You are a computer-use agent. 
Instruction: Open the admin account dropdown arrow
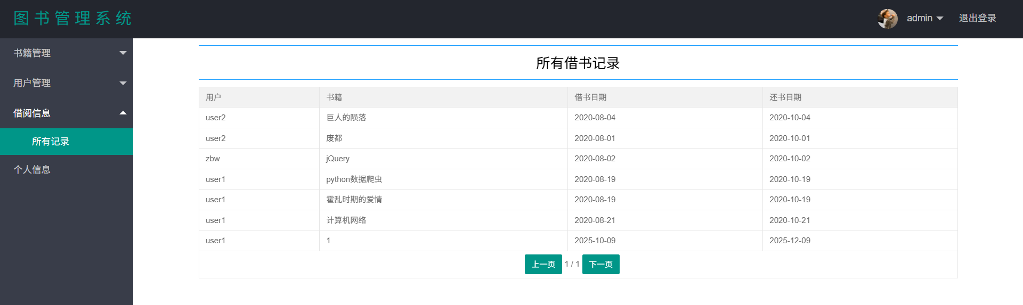pos(940,19)
